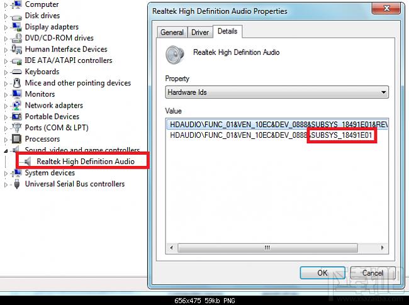This screenshot has width=409, height=305.
Task: Select Human Interface Devices label
Action: 66,49
